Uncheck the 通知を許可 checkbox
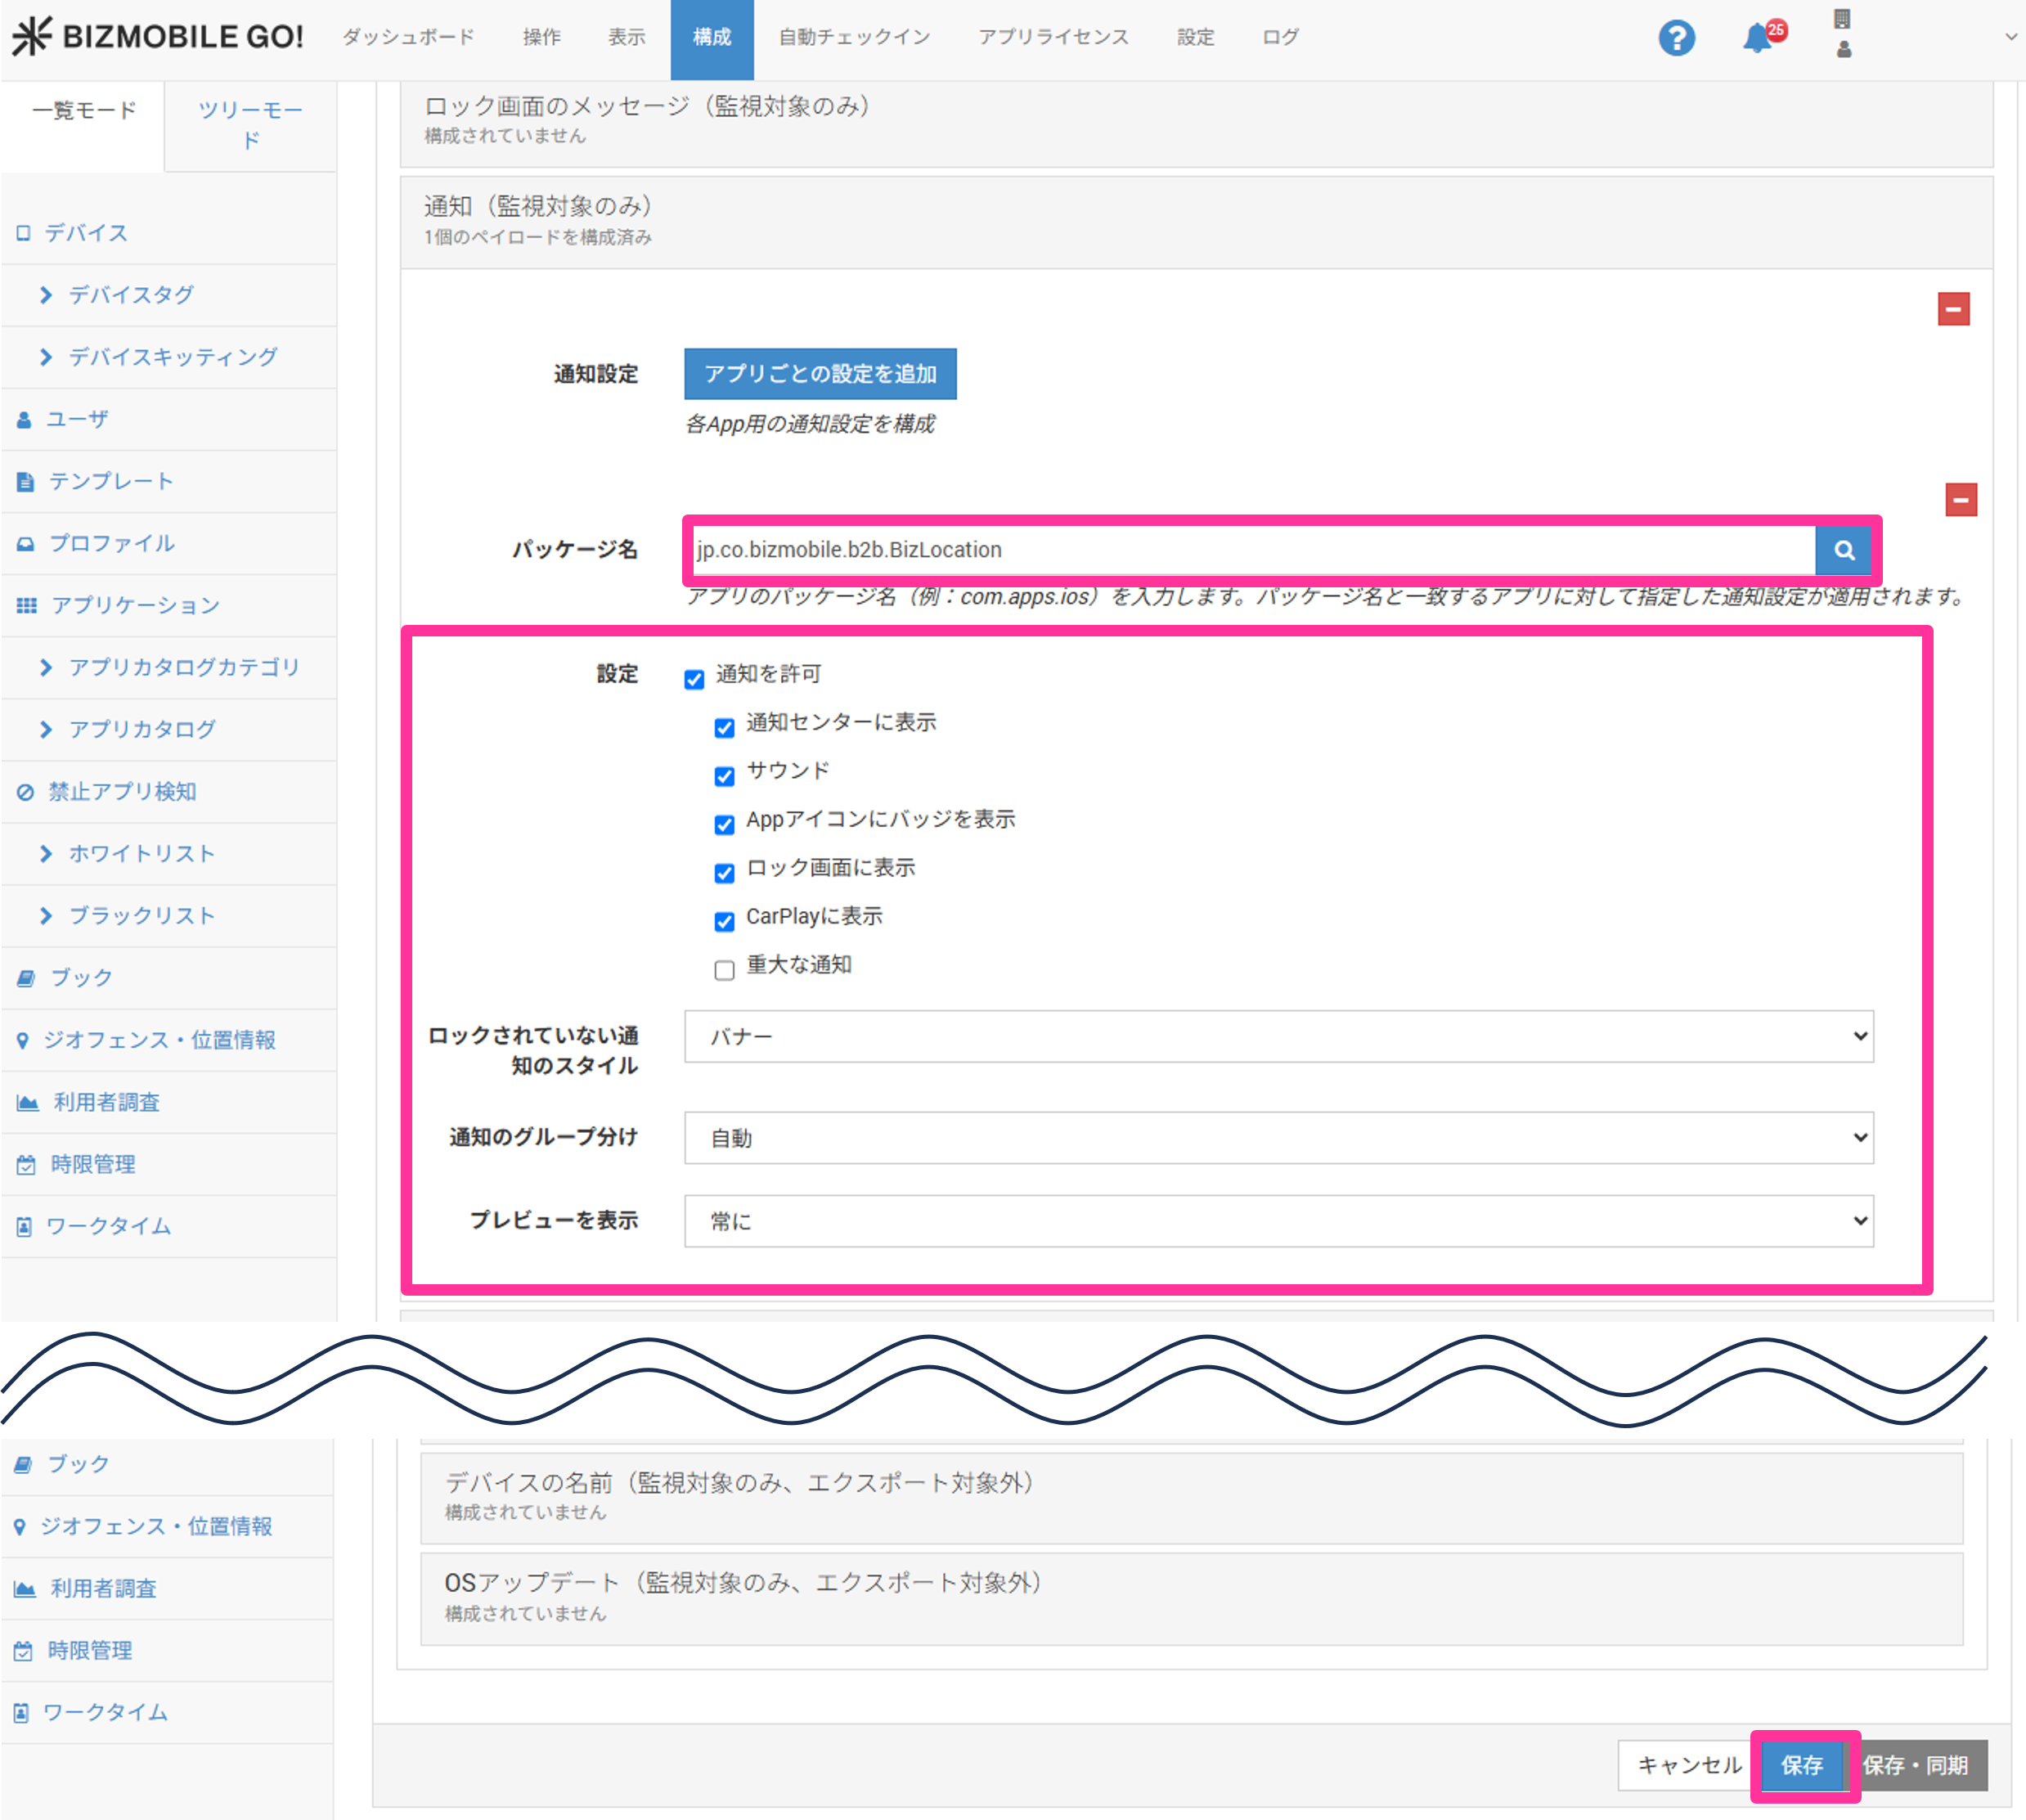 [694, 680]
